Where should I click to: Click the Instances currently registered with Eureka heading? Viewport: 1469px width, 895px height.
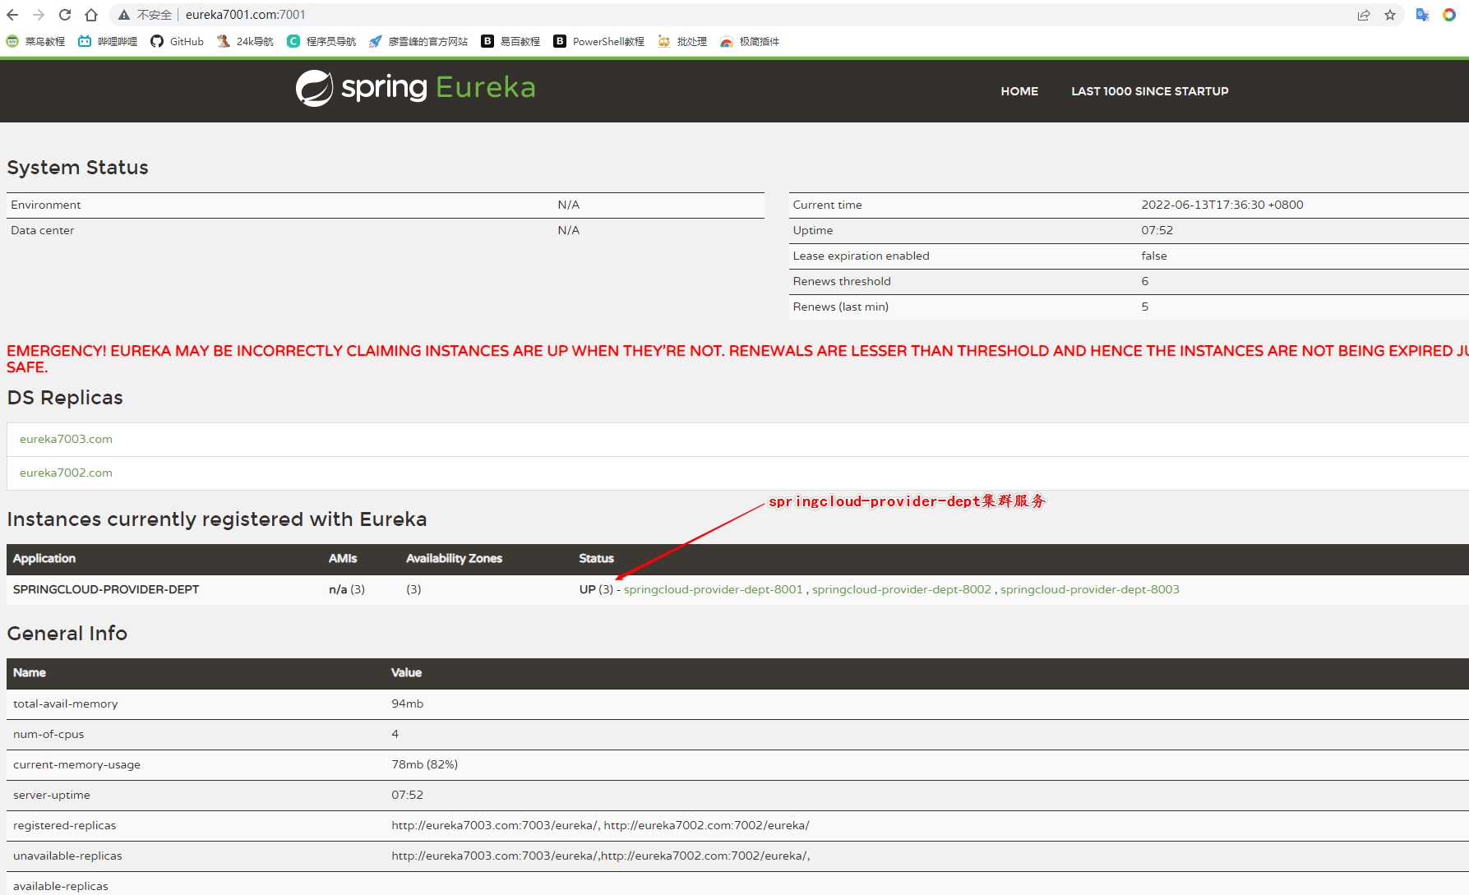217,519
